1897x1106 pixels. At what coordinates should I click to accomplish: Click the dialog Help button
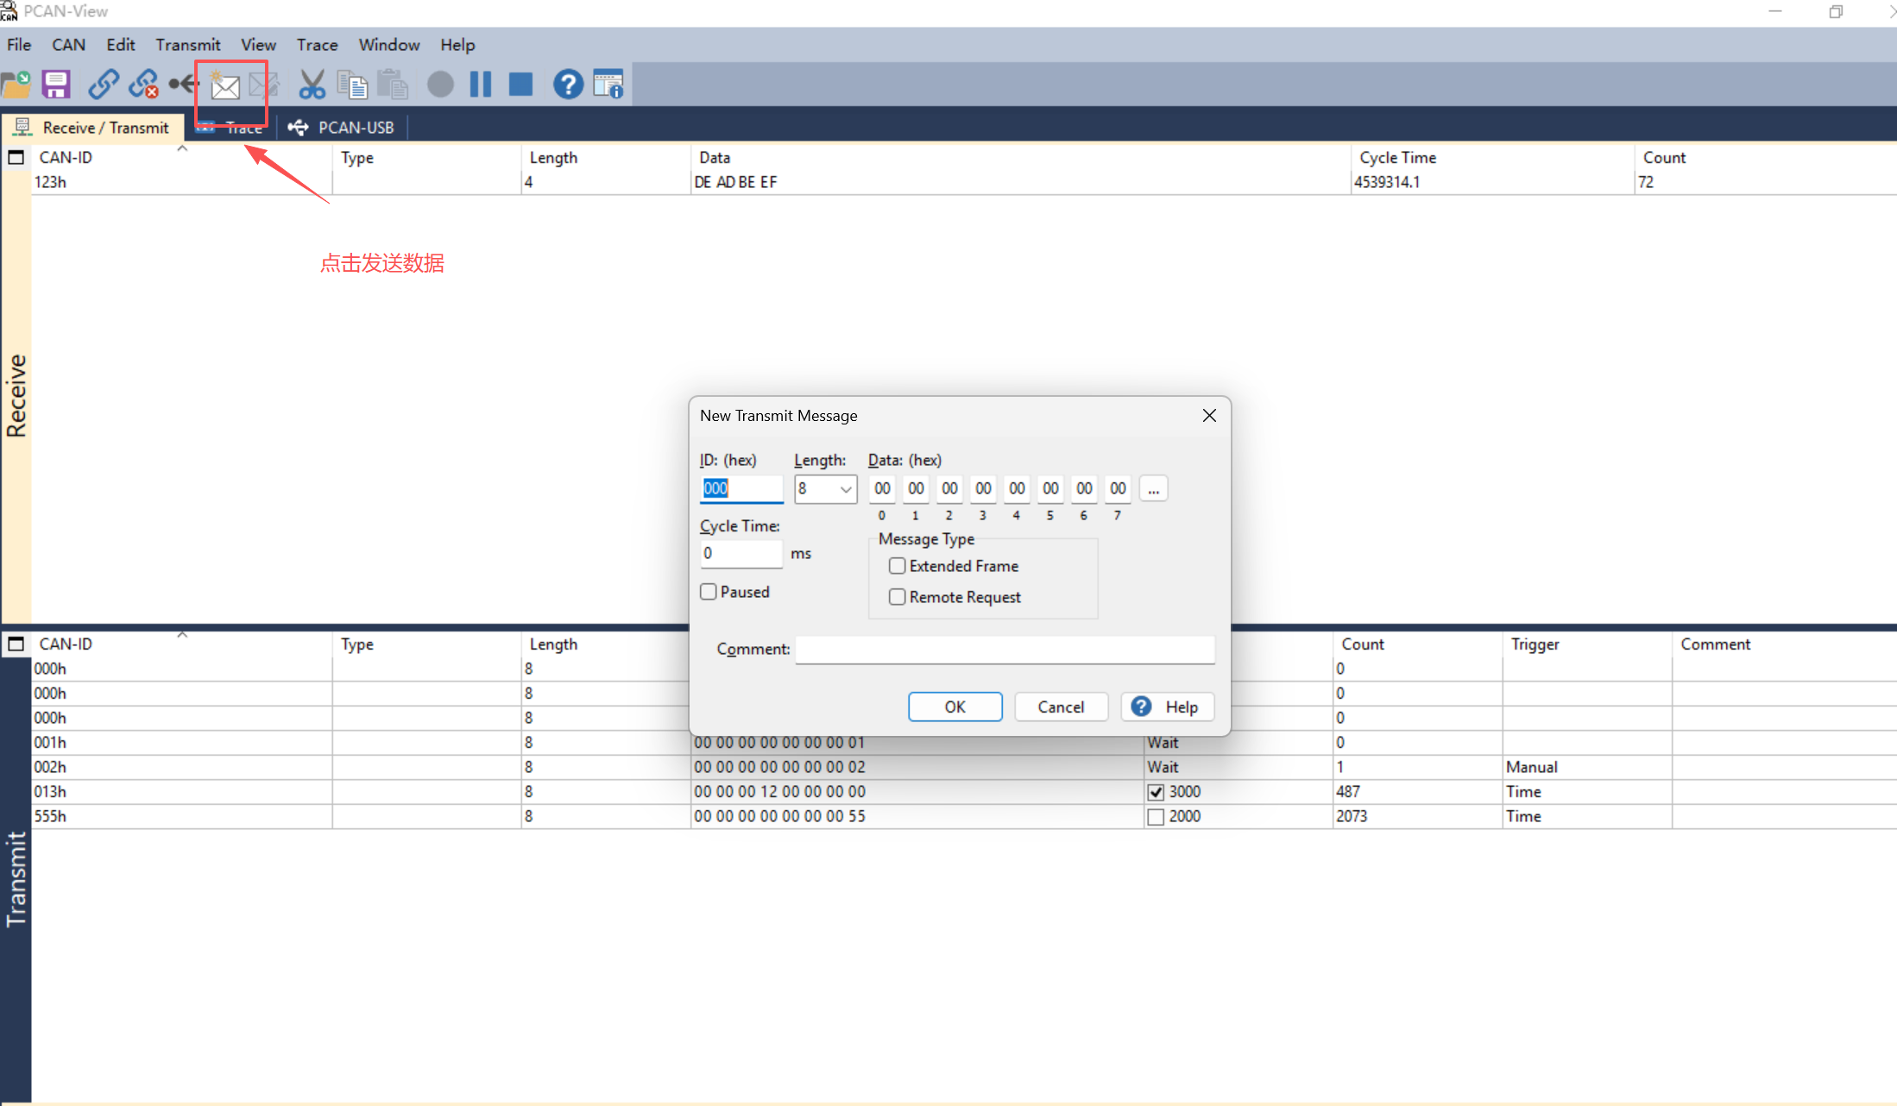(1167, 707)
